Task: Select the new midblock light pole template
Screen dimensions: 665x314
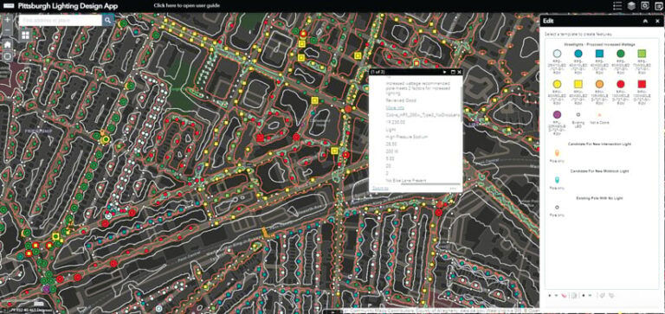Action: point(558,180)
